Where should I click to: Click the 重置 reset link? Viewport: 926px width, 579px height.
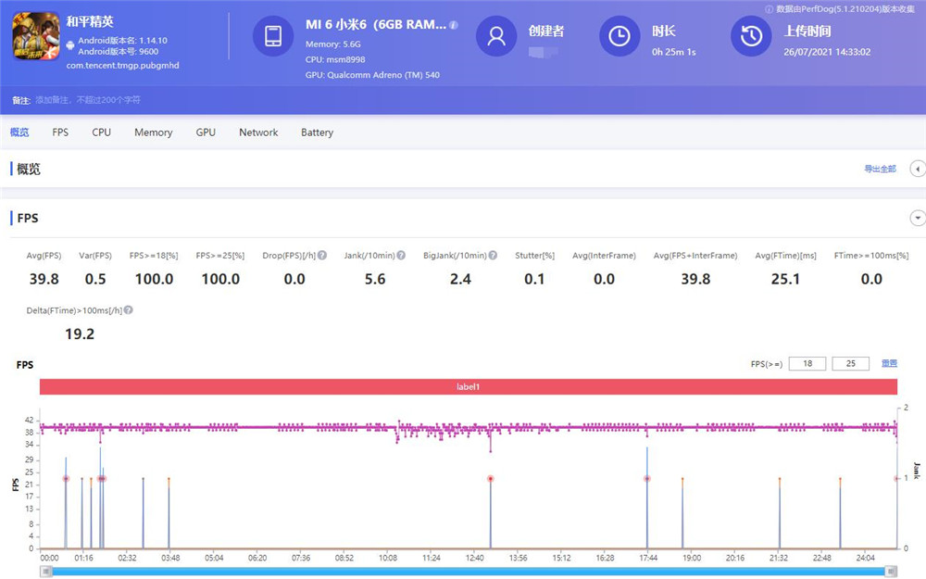coord(889,364)
